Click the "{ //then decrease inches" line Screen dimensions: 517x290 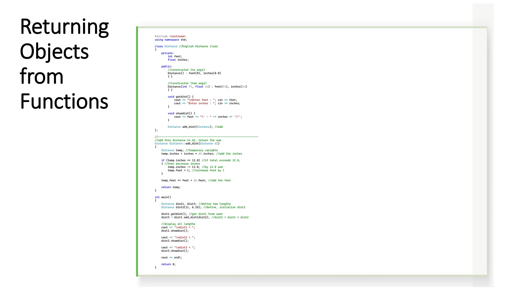[181, 164]
